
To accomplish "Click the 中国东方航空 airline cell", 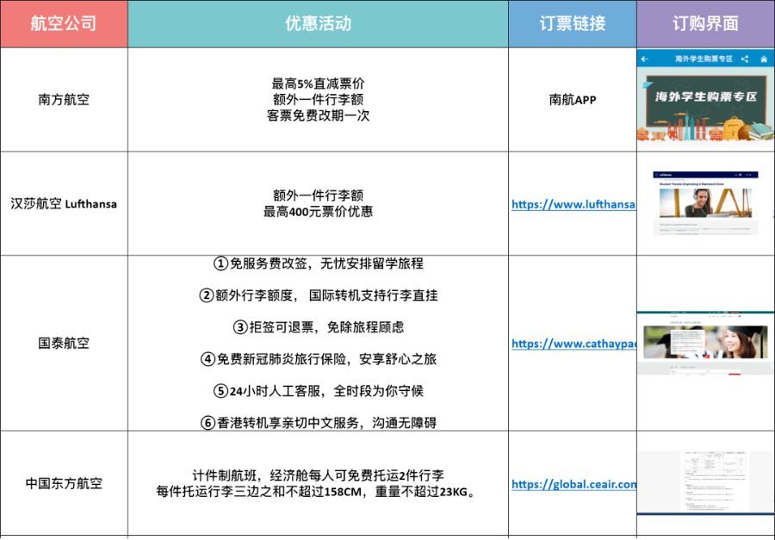I will tap(64, 483).
